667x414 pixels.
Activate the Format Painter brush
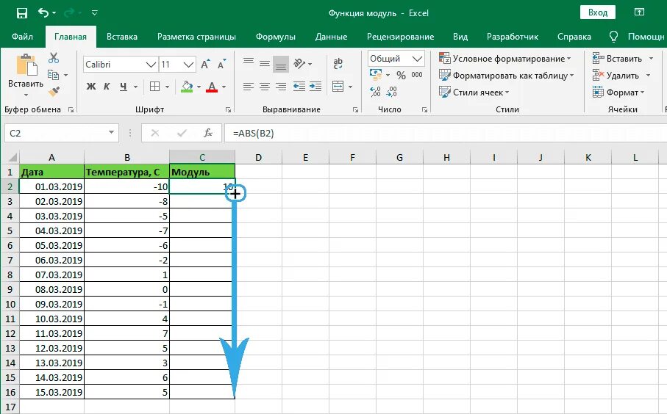pyautogui.click(x=54, y=91)
